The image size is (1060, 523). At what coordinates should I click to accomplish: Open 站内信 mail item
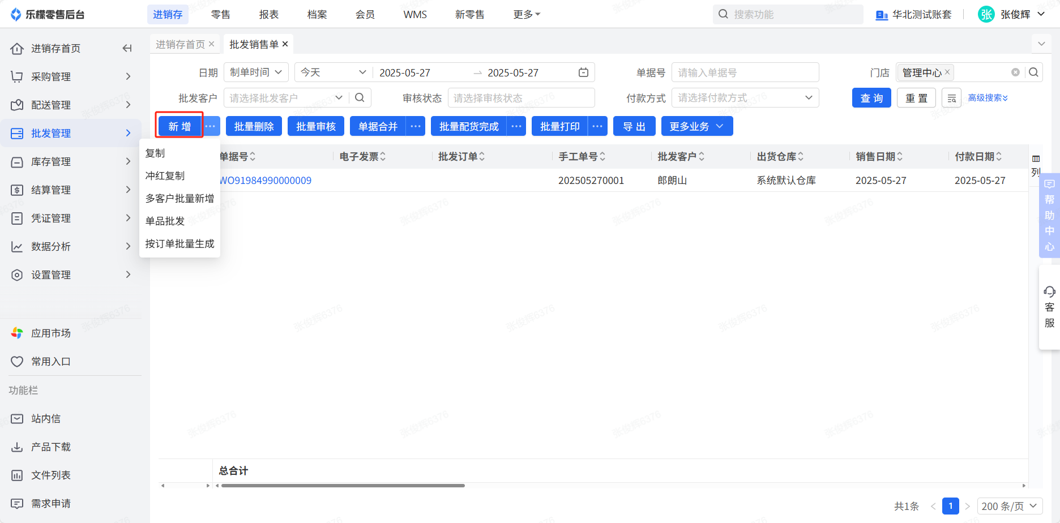(x=45, y=419)
